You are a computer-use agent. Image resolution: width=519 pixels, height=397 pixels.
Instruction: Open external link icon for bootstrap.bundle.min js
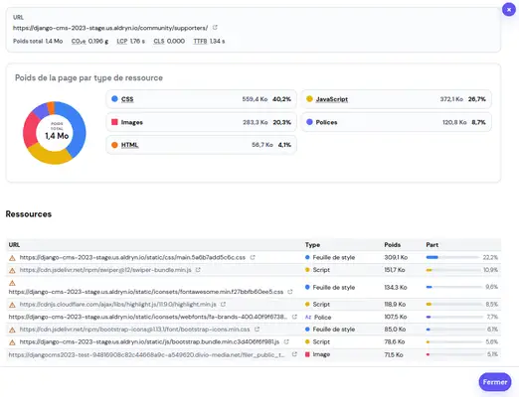[286, 341]
